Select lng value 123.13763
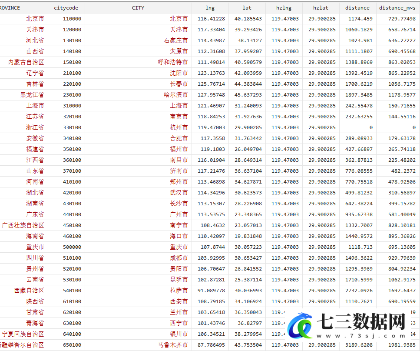The image size is (420, 351). pos(212,73)
